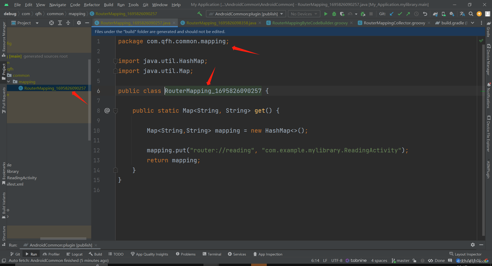Close the RouterMapping_1695826090257.java tab
Image resolution: width=492 pixels, height=266 pixels.
tap(174, 23)
